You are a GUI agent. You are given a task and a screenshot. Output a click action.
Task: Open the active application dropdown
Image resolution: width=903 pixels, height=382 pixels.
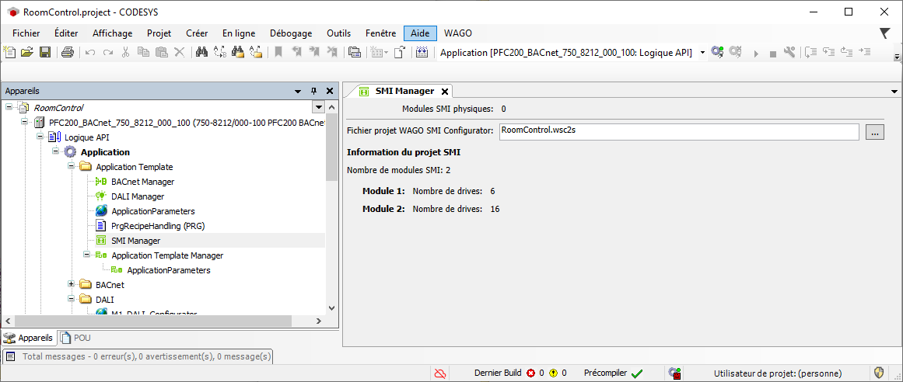702,52
